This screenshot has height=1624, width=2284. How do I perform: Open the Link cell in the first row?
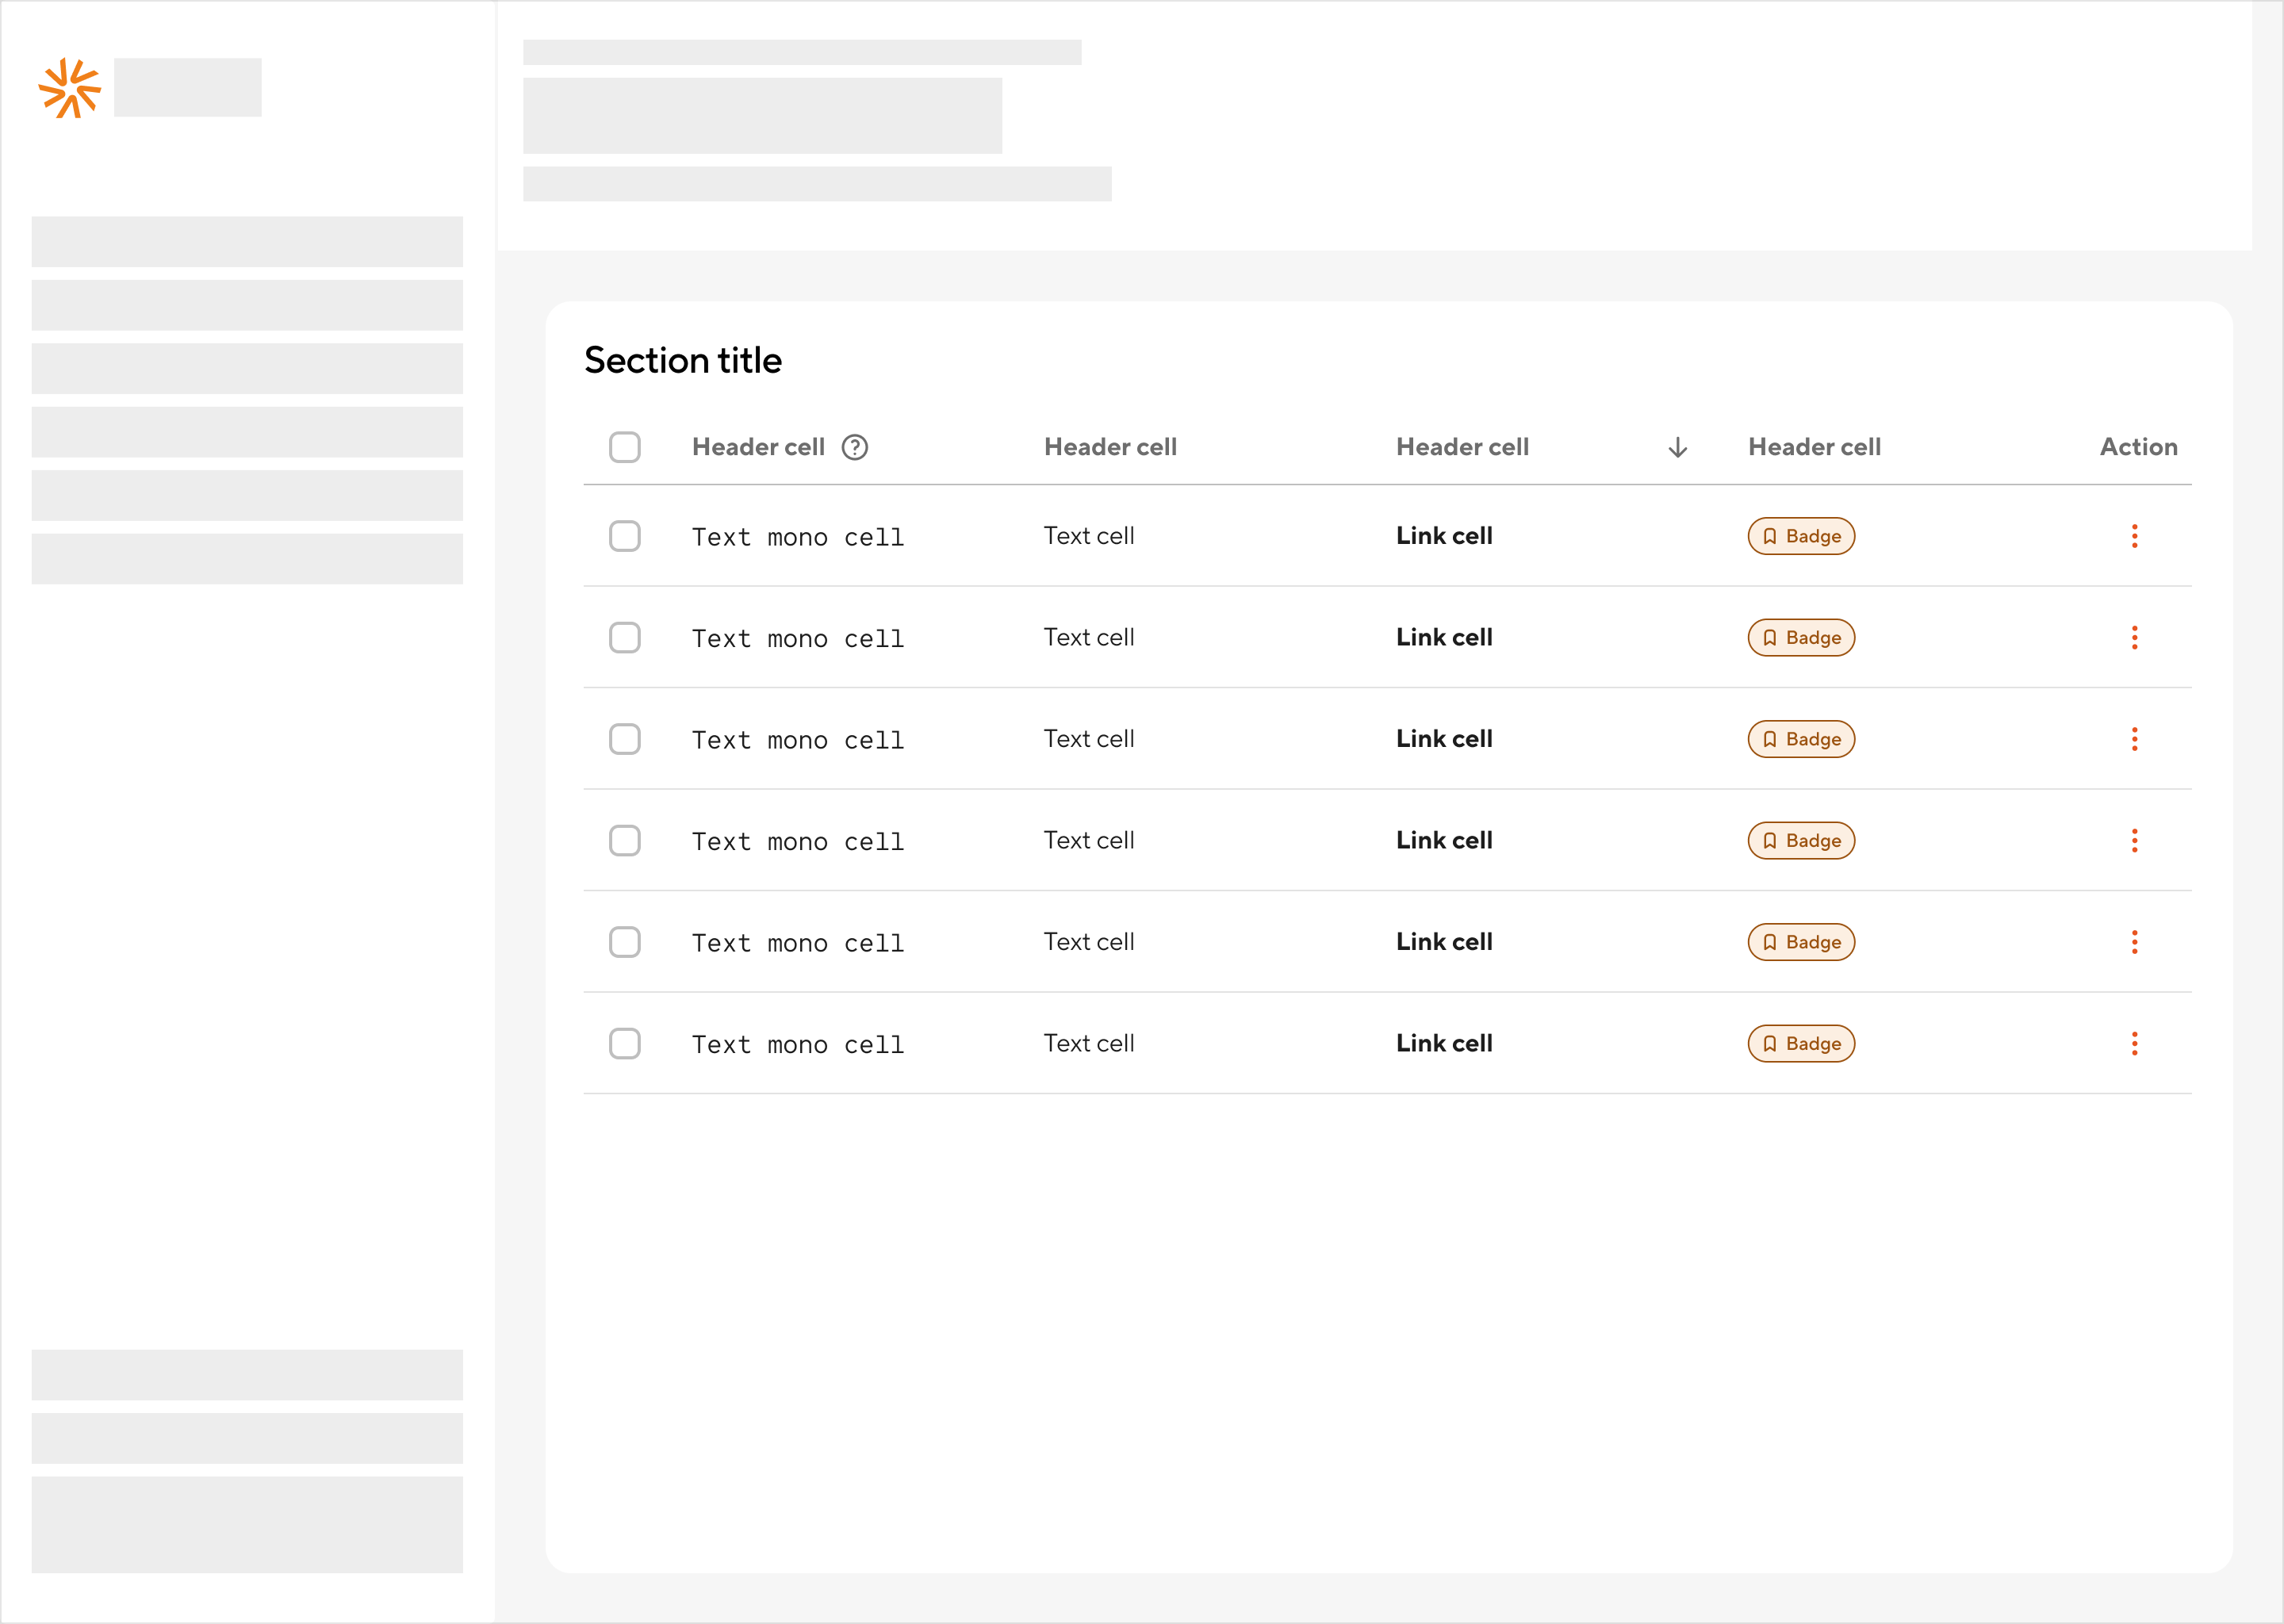click(1444, 536)
